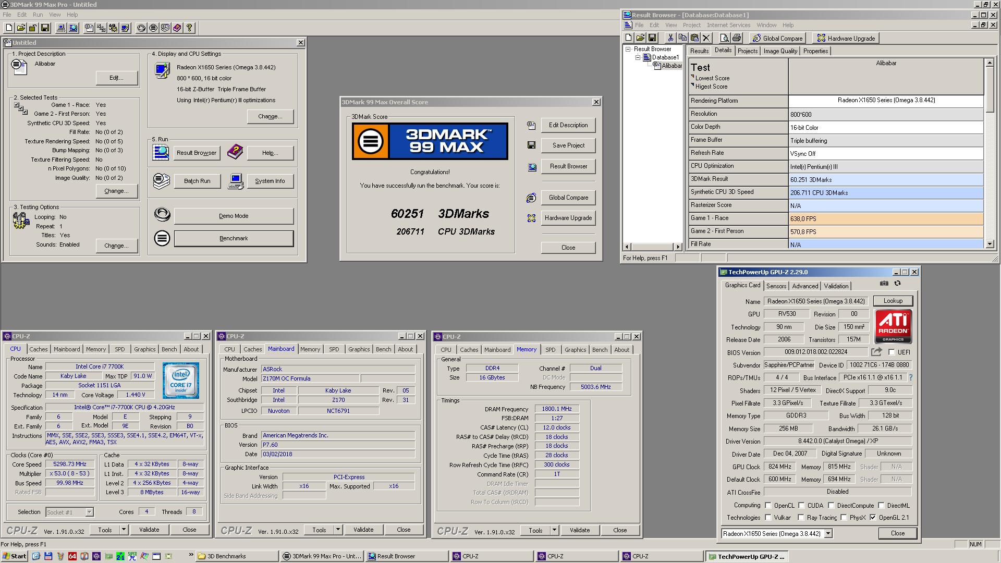1001x563 pixels.
Task: Expand the quick launch overflow chevron on taskbar
Action: (x=191, y=555)
